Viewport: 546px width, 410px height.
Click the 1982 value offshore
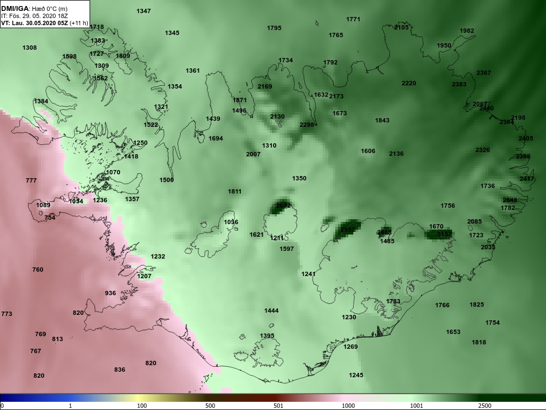467,31
